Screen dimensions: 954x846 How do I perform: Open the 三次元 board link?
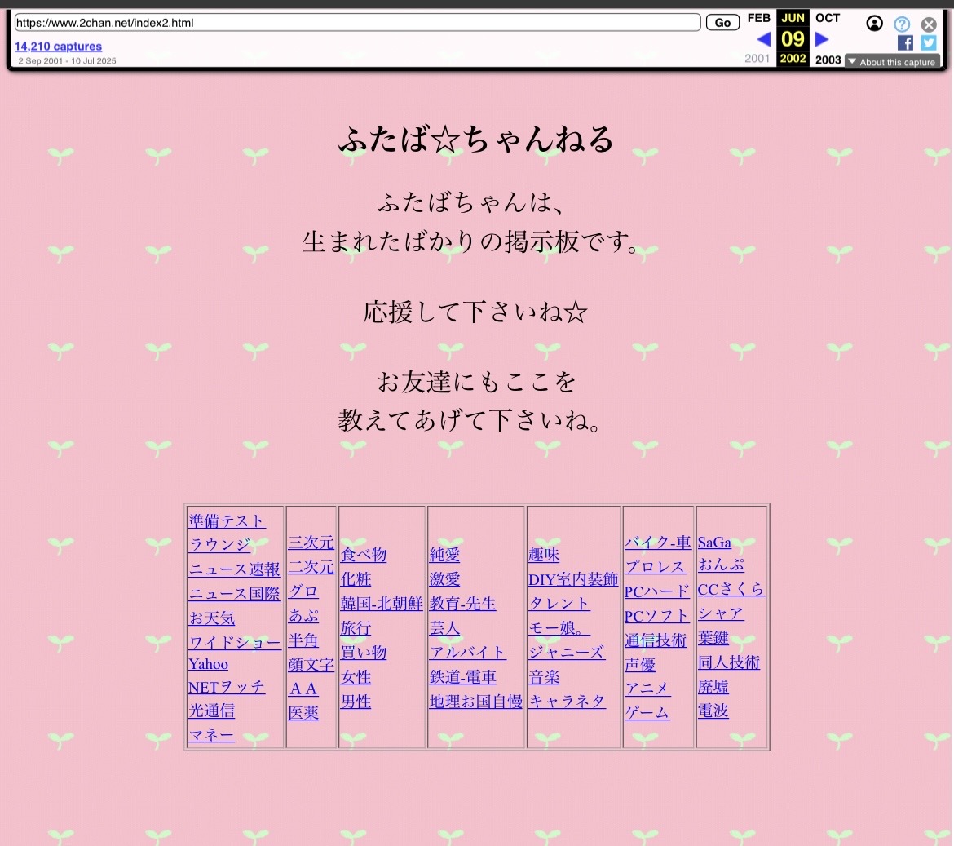(311, 542)
